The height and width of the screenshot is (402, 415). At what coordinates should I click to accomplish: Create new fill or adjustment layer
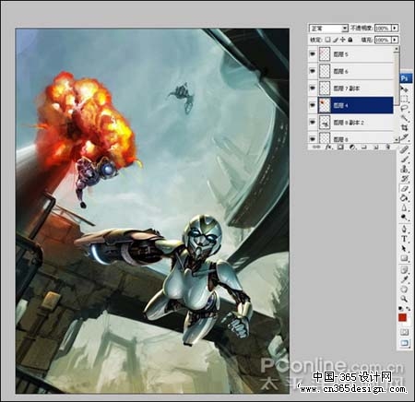pyautogui.click(x=352, y=148)
